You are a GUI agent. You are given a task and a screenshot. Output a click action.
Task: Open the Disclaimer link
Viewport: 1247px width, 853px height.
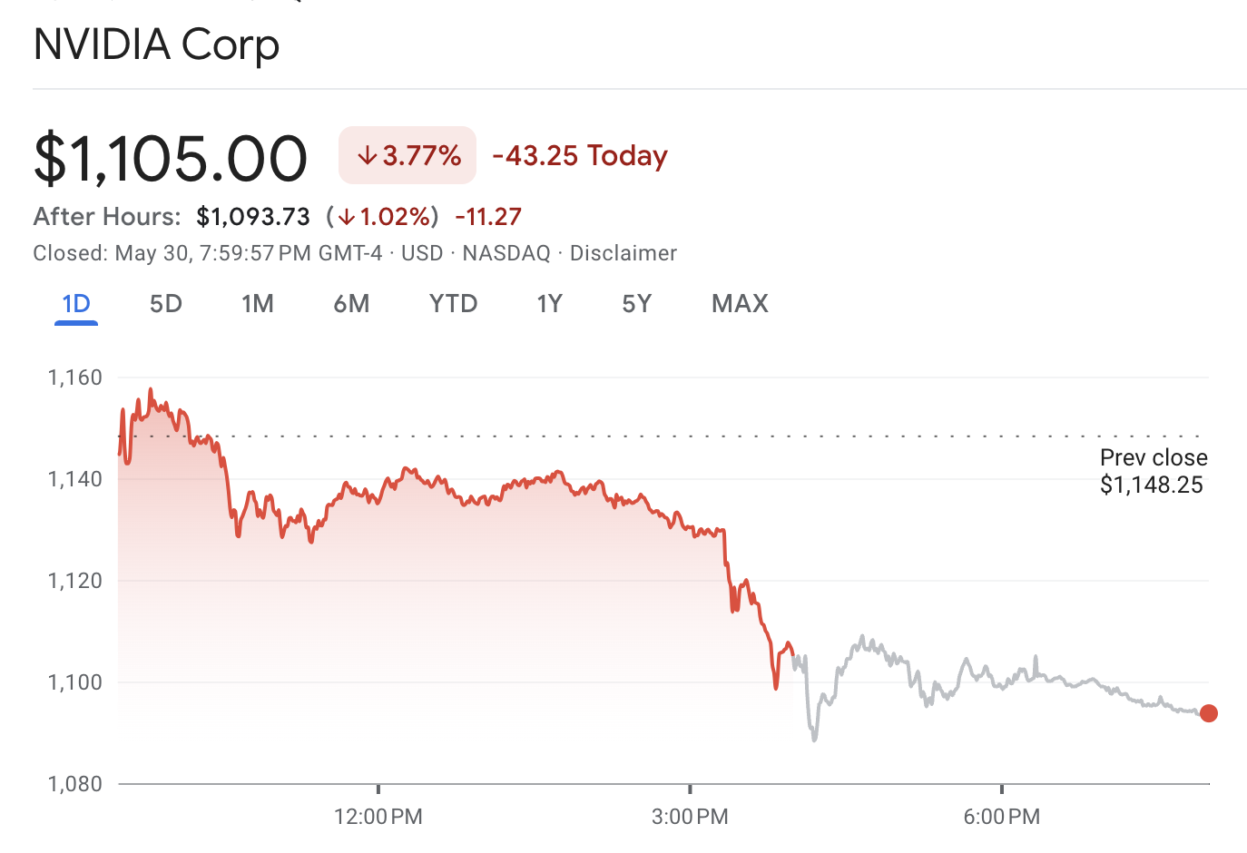[x=623, y=253]
